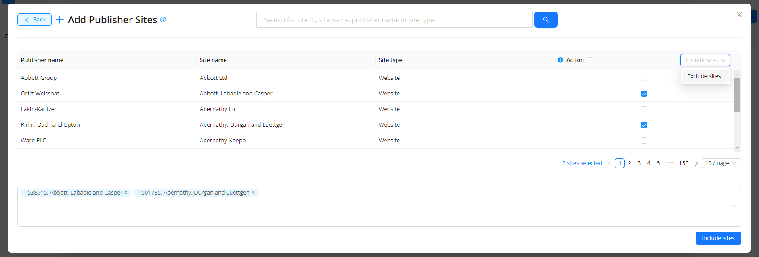Click the info icon next to Action
The image size is (759, 257).
click(x=560, y=60)
